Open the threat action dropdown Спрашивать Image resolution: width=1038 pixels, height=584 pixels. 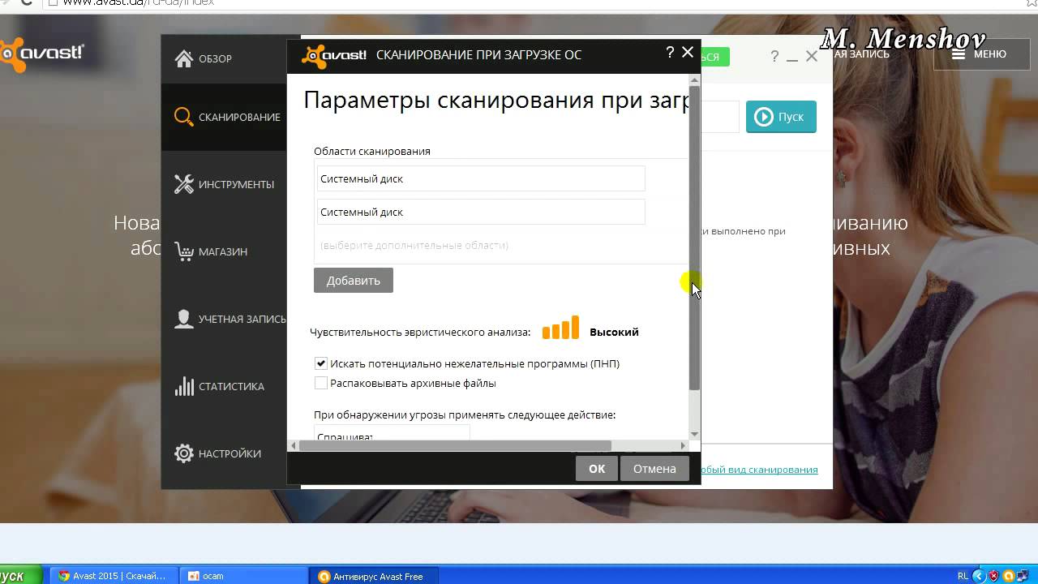(x=393, y=433)
